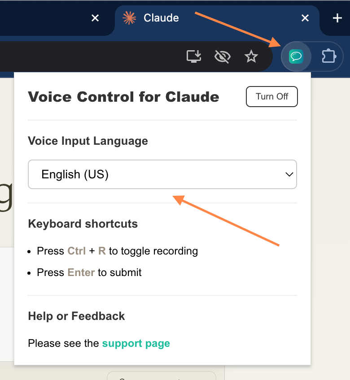
Task: Click the Voice Control for Claude heading
Action: point(123,97)
